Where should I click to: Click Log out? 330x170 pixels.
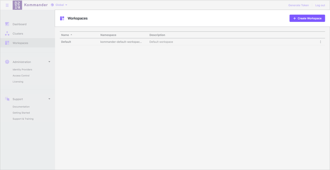point(320,5)
